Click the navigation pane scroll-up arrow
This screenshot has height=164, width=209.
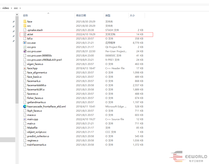point(17,15)
